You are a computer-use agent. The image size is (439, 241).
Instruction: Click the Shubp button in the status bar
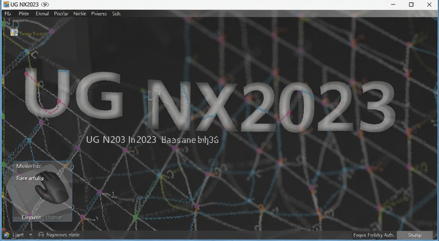[x=415, y=235]
